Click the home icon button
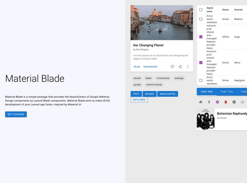The image size is (247, 183). (x=201, y=102)
